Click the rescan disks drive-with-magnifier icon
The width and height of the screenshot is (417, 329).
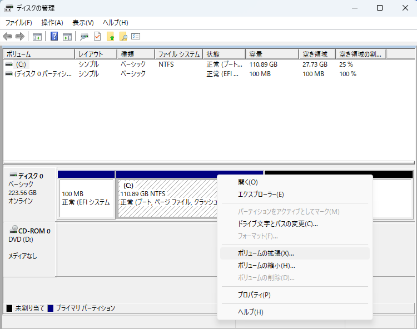[85, 37]
